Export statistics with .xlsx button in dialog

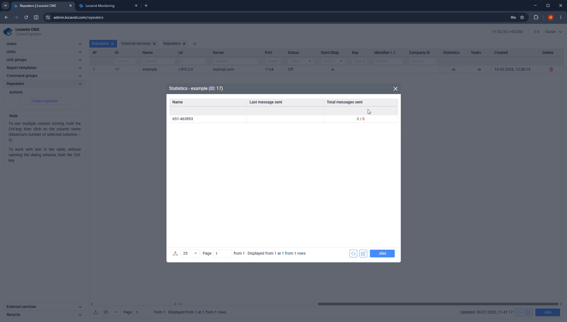382,253
